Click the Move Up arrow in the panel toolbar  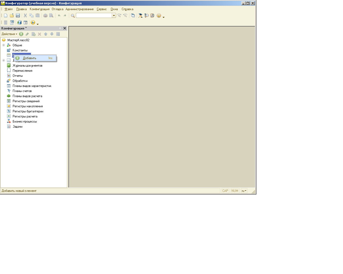click(46, 34)
